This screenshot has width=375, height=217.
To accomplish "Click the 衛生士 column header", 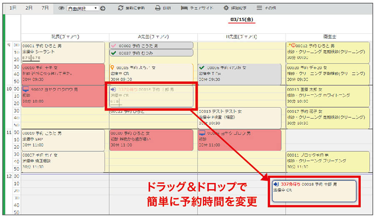I will 330,37.
